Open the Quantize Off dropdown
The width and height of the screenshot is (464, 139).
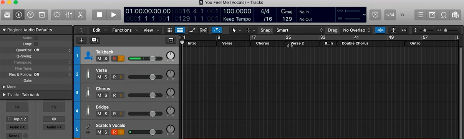52,50
